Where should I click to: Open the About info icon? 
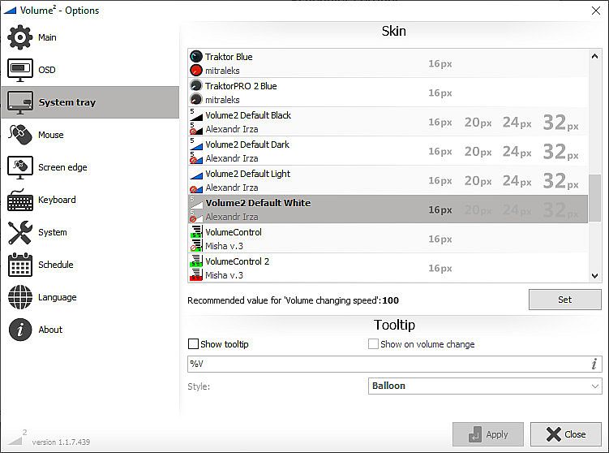click(19, 330)
